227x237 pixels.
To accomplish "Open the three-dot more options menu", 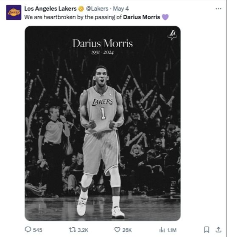I will tap(219, 9).
